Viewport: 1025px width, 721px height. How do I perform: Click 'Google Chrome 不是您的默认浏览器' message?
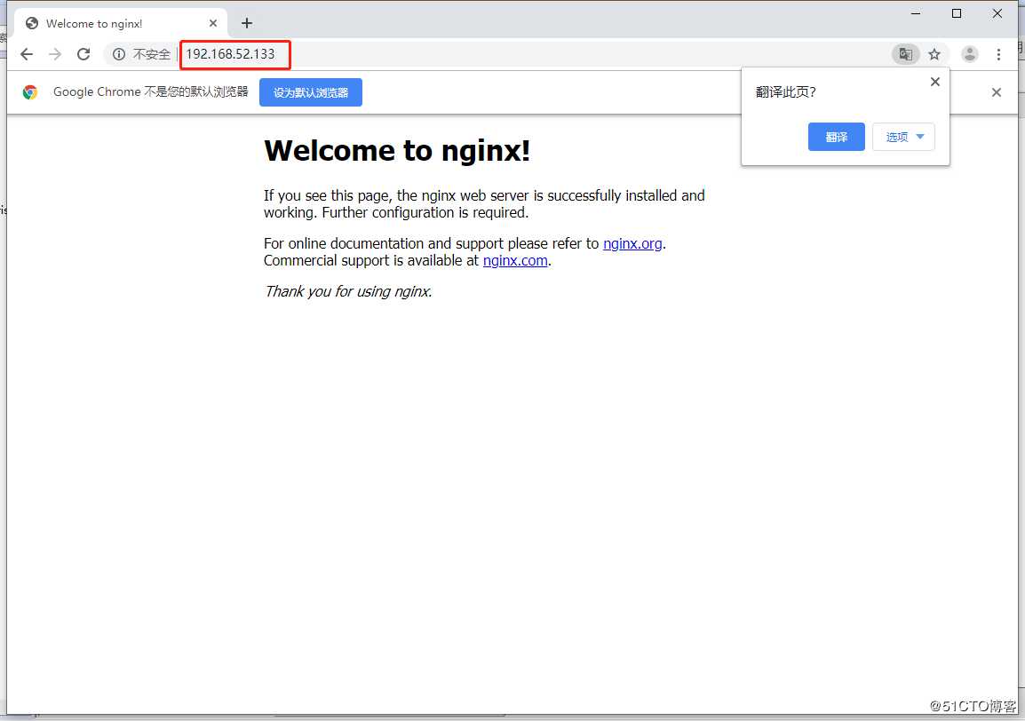pos(150,92)
